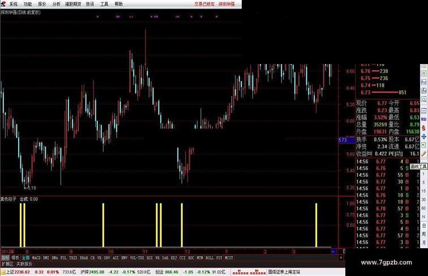
Task: Select the N multi-day period button
Action: point(423,216)
